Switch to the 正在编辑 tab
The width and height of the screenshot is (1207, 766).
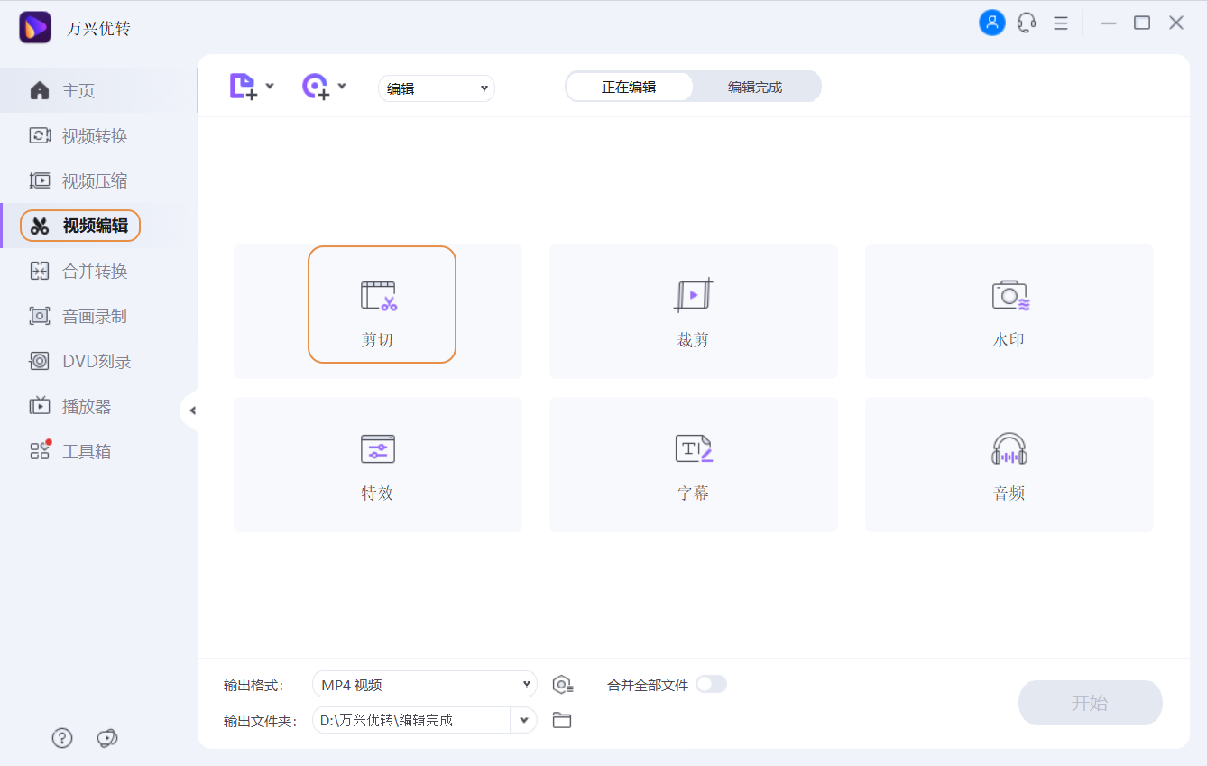pyautogui.click(x=629, y=88)
